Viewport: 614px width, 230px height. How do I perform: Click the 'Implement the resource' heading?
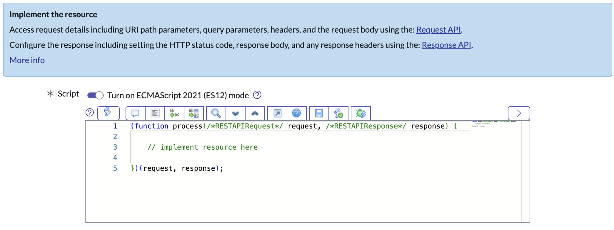point(53,14)
